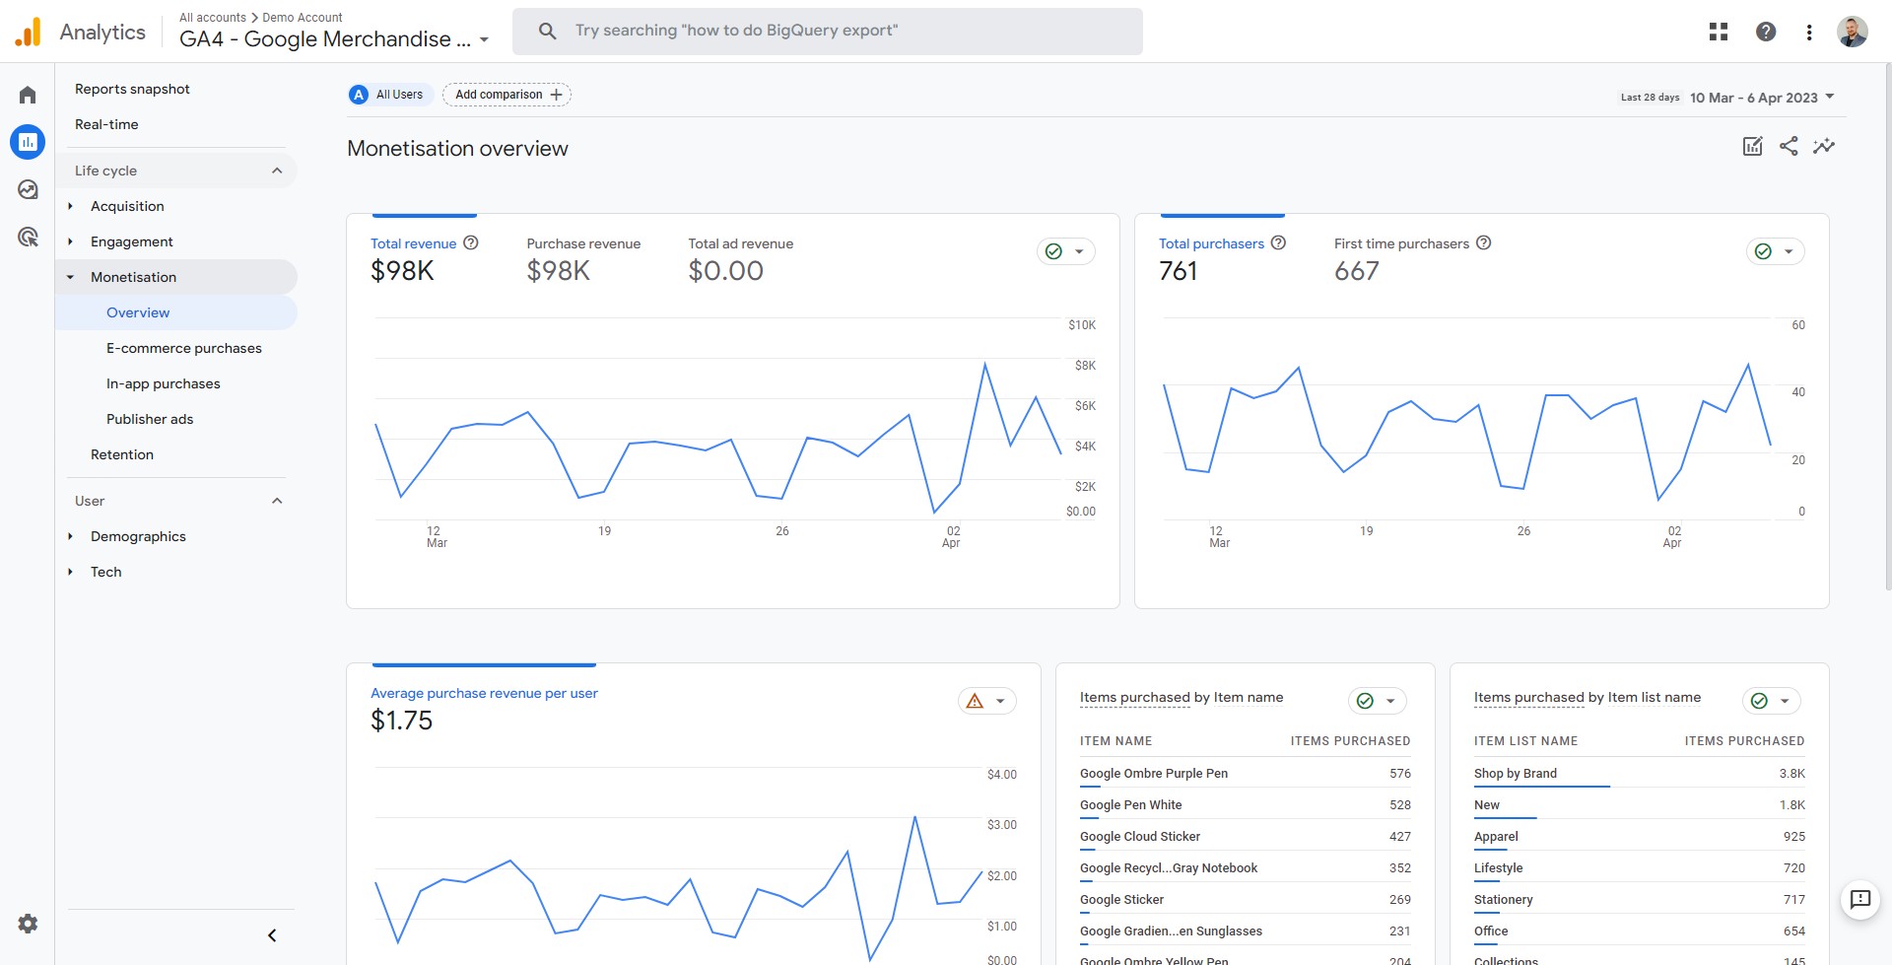Open the Home icon in left rail
Screen dimensions: 1892x965
pyautogui.click(x=28, y=95)
